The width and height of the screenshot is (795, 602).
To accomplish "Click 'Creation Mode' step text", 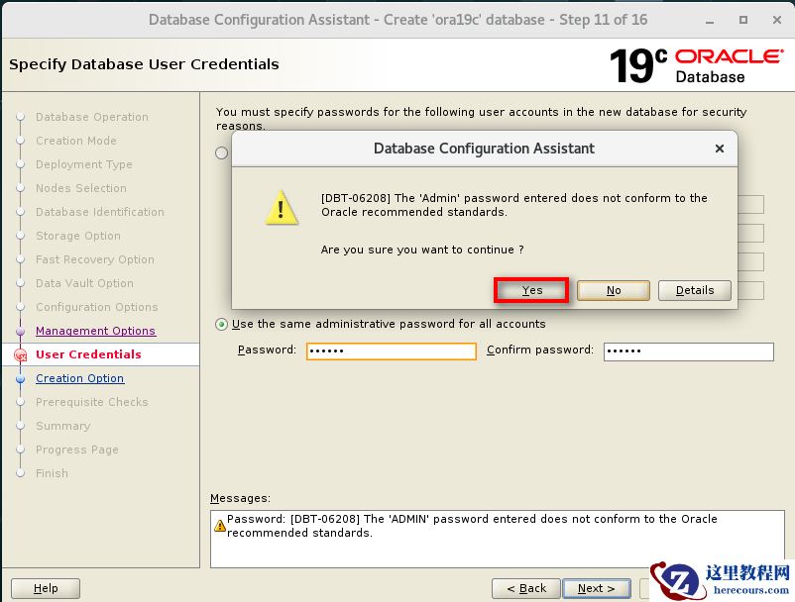I will click(76, 141).
